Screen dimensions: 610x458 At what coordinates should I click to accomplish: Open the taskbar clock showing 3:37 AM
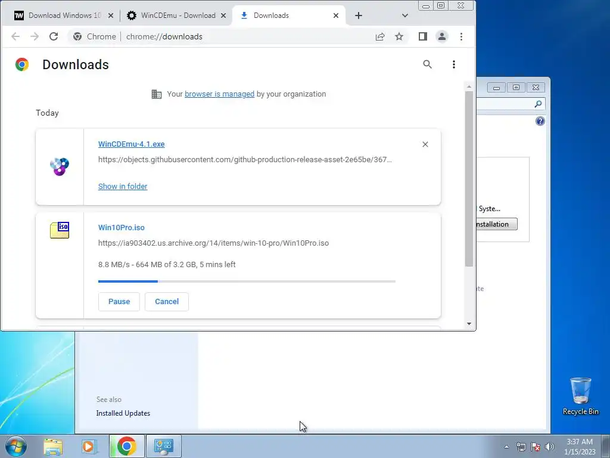[x=580, y=447]
